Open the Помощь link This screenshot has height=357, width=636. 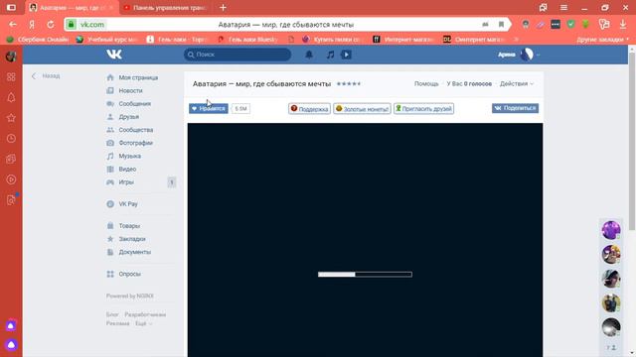426,83
